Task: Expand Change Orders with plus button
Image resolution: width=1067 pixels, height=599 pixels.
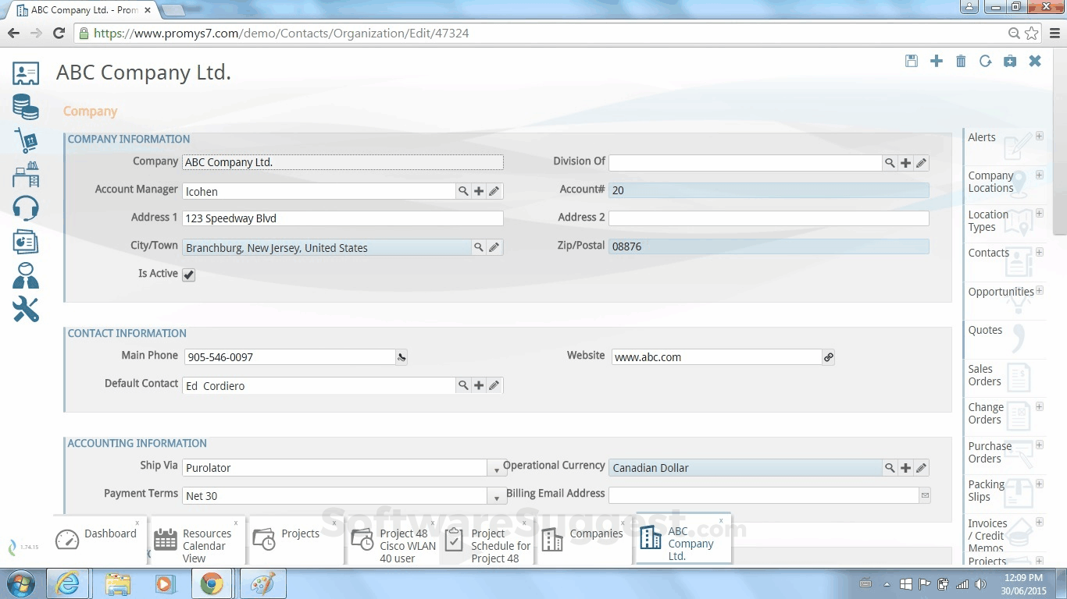Action: coord(1040,406)
